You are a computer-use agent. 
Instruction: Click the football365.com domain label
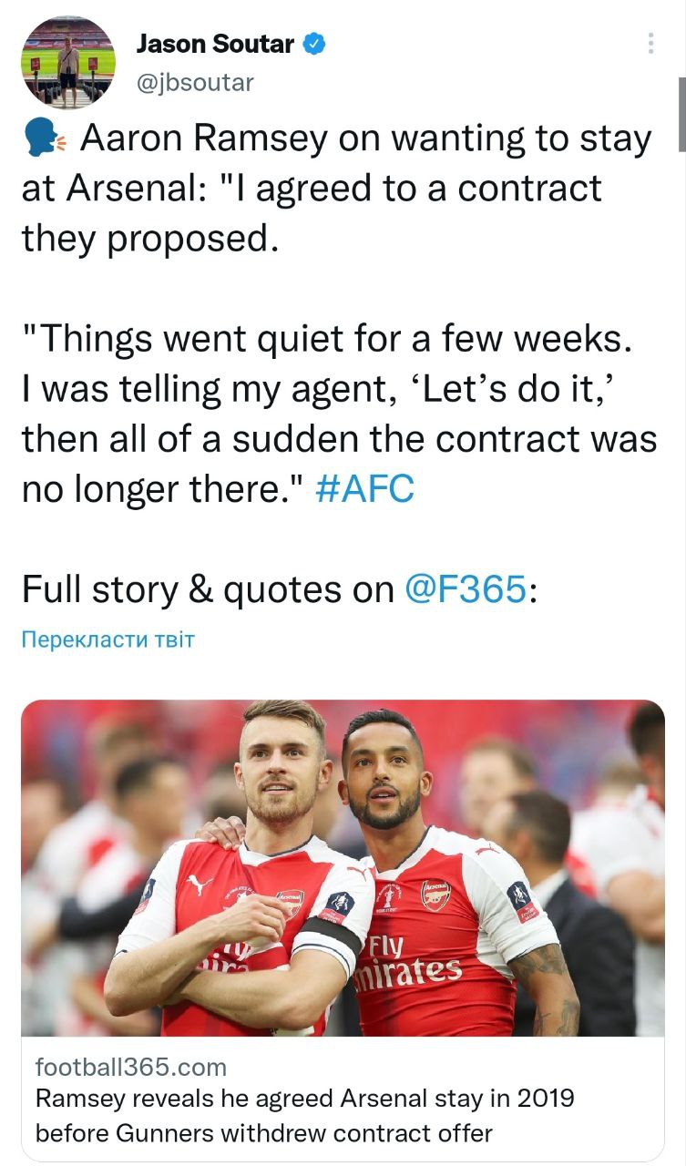coord(130,1067)
